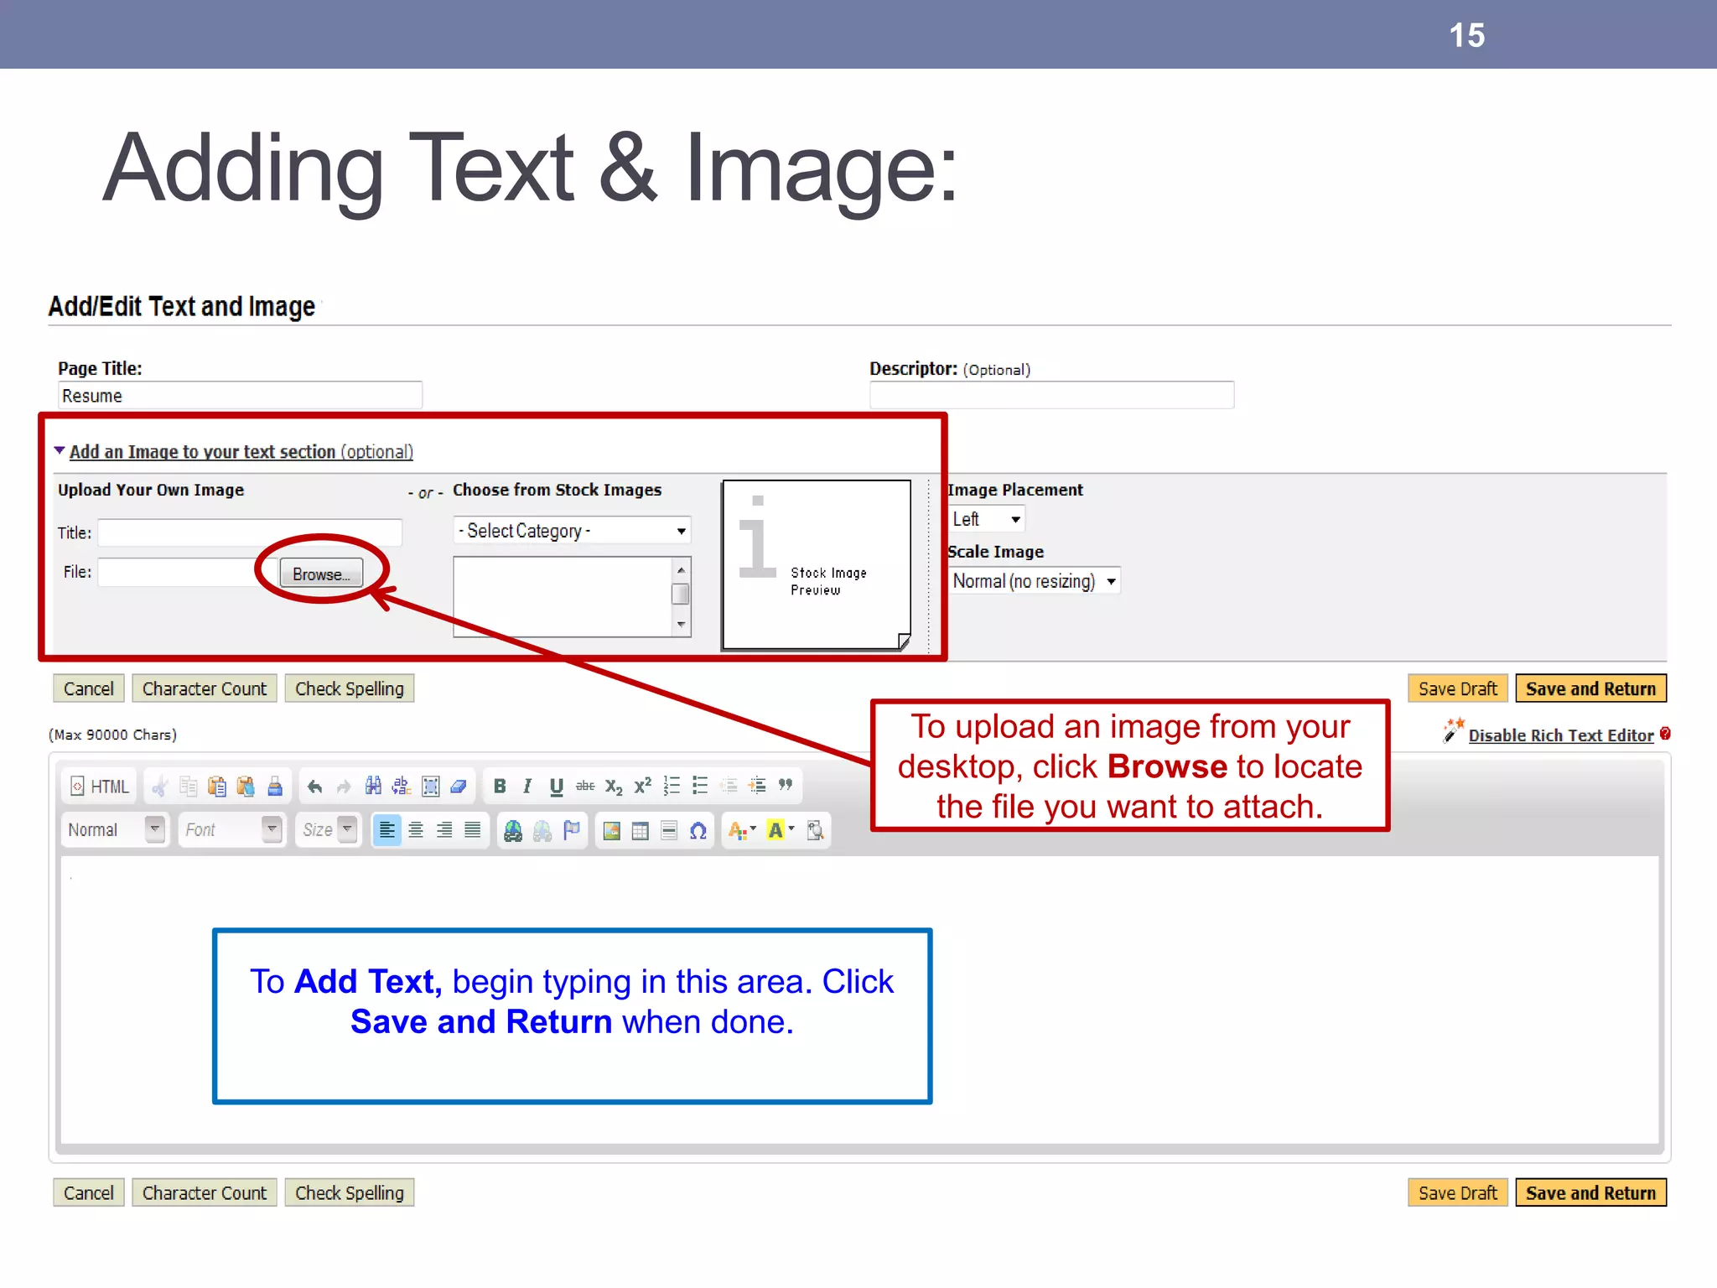The image size is (1717, 1288).
Task: Insert a numbered list
Action: pos(672,787)
